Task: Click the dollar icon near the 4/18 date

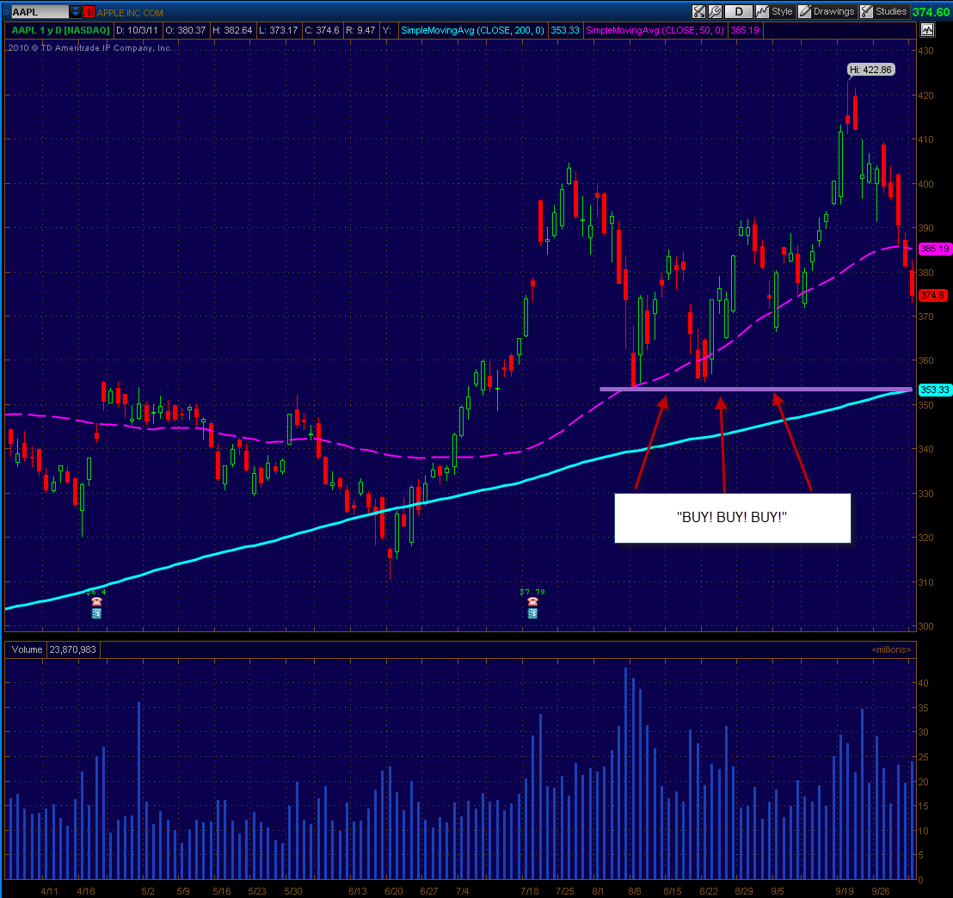Action: (96, 613)
